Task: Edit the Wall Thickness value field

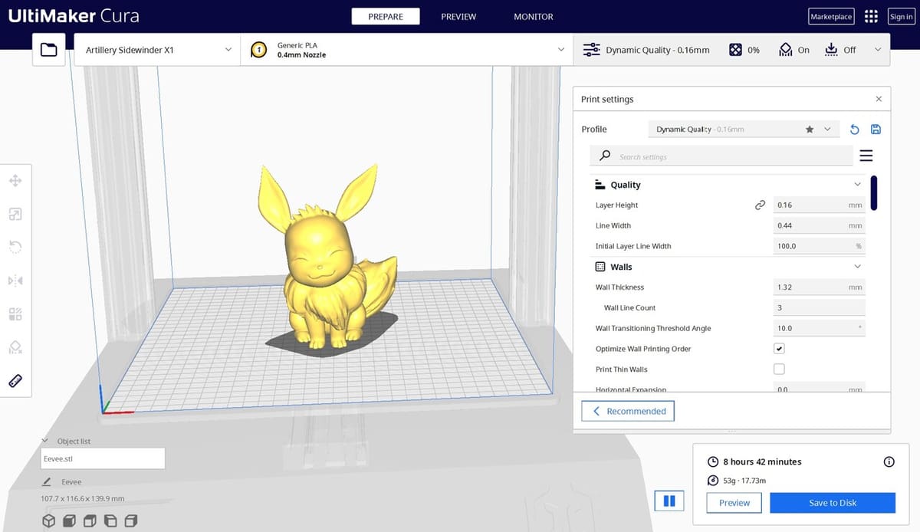Action: point(819,287)
